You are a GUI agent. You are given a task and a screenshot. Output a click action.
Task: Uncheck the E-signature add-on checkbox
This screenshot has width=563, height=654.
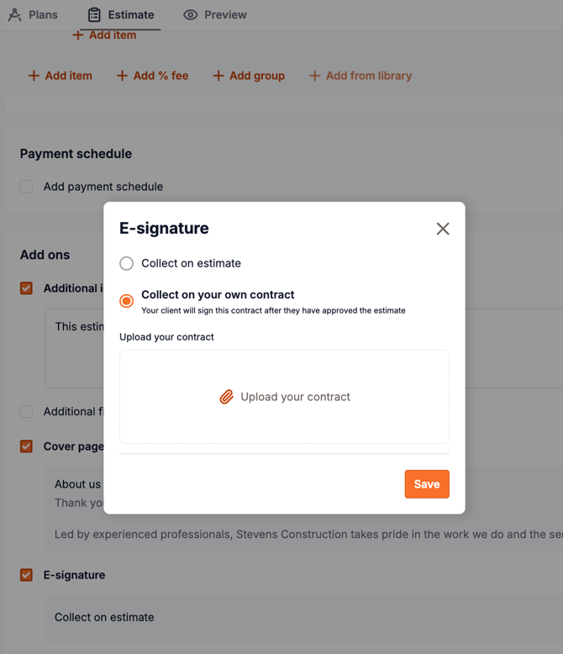click(27, 575)
